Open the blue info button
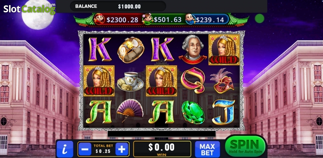 click(65, 149)
